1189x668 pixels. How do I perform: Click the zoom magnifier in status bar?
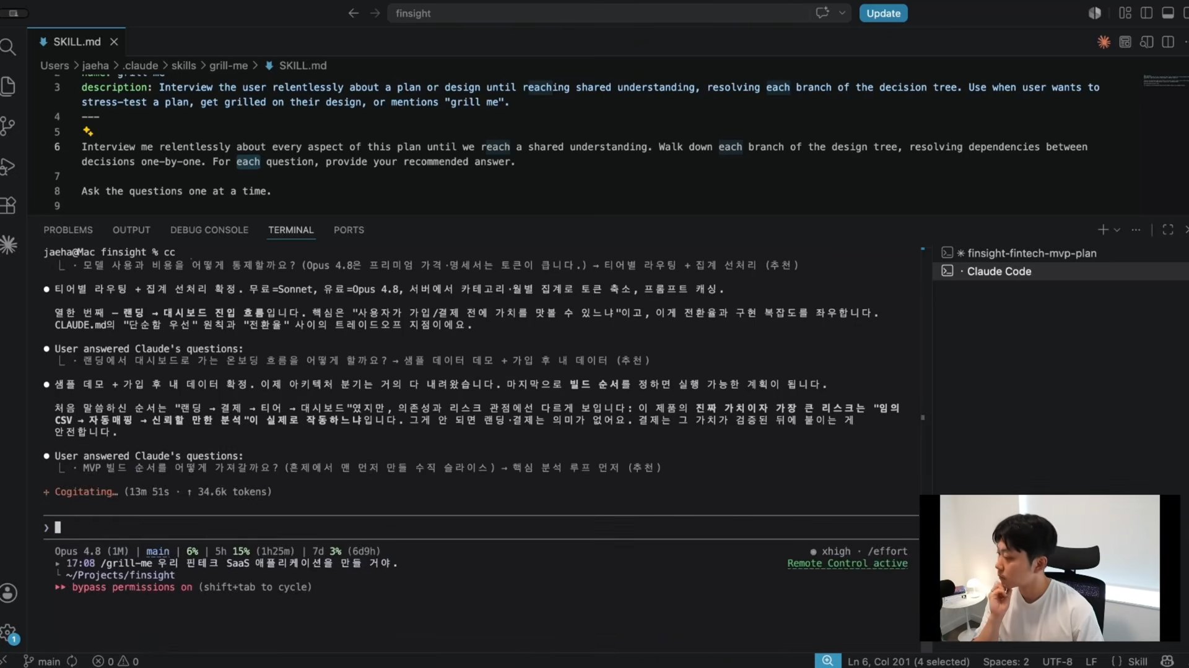click(827, 661)
